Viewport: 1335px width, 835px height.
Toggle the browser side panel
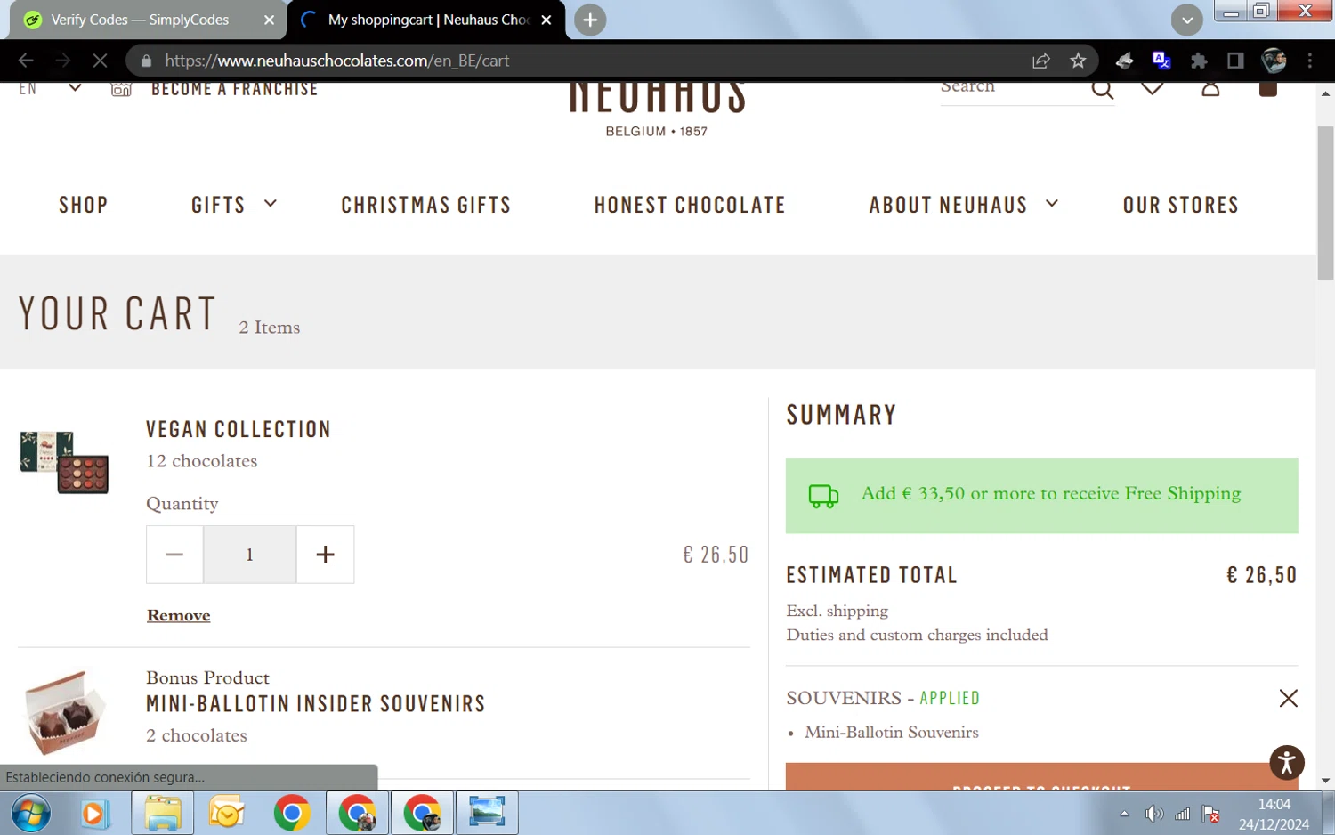click(x=1235, y=61)
